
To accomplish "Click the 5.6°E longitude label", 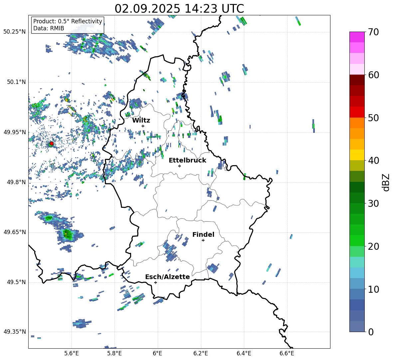I will click(72, 353).
